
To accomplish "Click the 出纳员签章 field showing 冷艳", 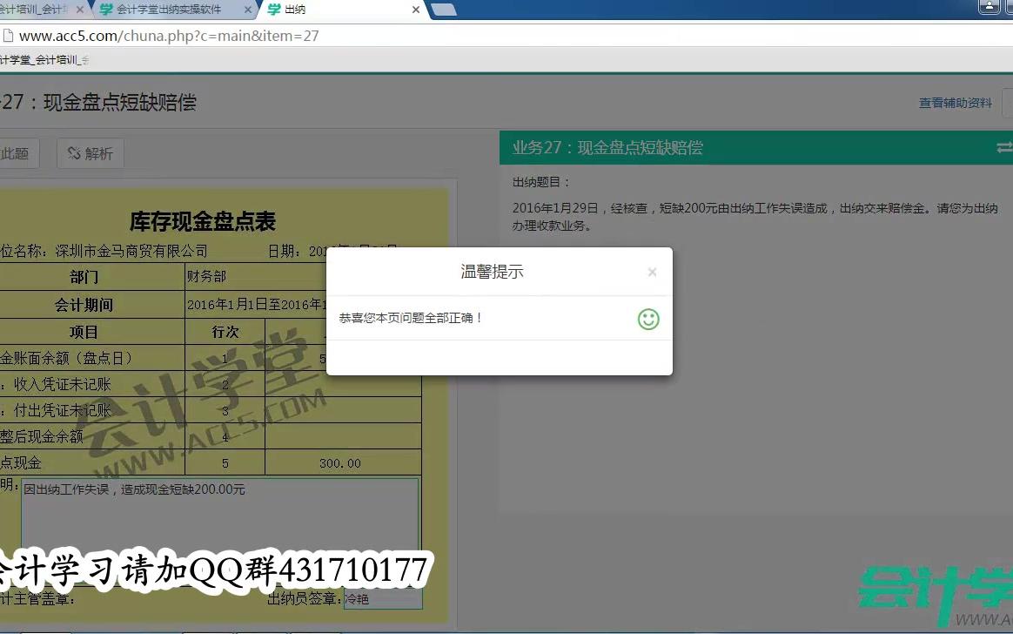I will click(x=383, y=598).
